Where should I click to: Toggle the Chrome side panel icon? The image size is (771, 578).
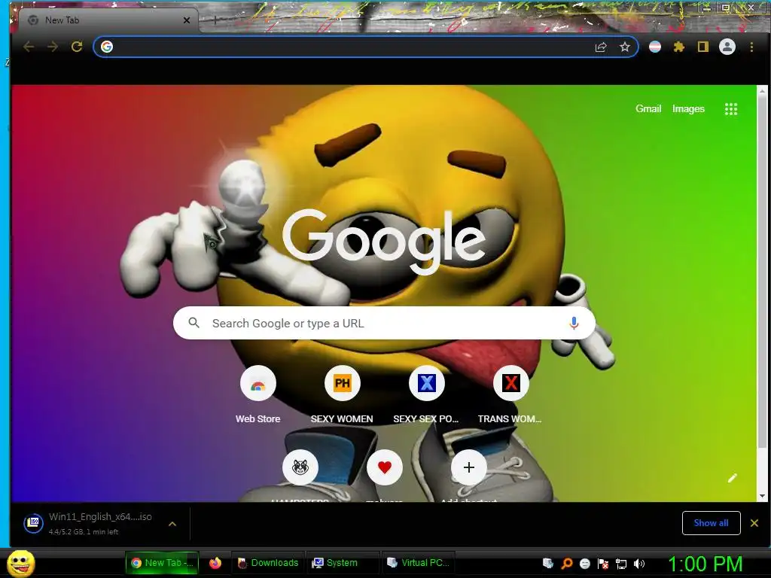click(703, 47)
